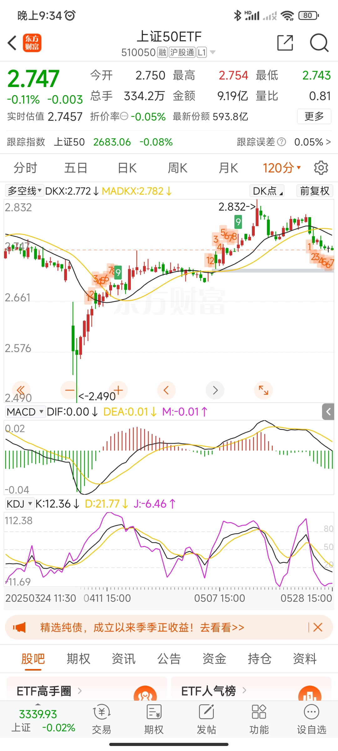The width and height of the screenshot is (338, 751).
Task: Open the DK点 selector
Action: tap(267, 191)
